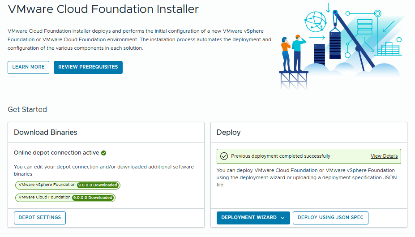Follow the View Details link
Viewport: 415px width, 237px height.
click(384, 156)
